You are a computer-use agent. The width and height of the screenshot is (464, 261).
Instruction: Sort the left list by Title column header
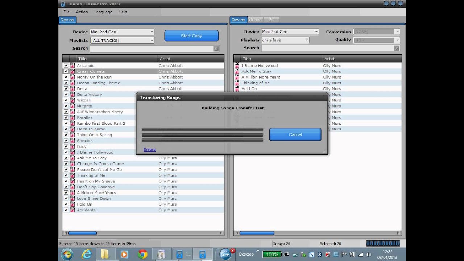click(117, 59)
